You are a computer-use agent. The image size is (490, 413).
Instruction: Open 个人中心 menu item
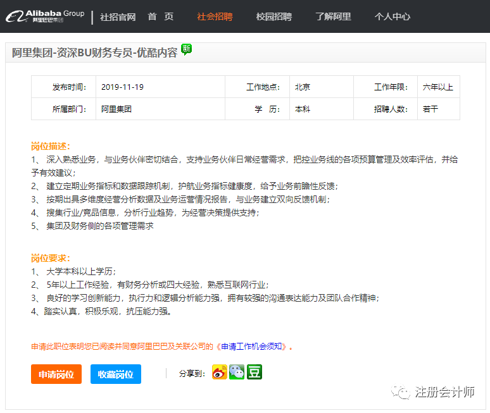(x=393, y=16)
